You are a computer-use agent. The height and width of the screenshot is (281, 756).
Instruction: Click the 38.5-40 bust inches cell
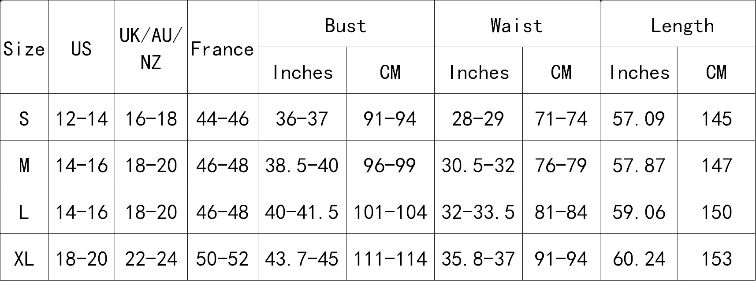[x=302, y=164]
